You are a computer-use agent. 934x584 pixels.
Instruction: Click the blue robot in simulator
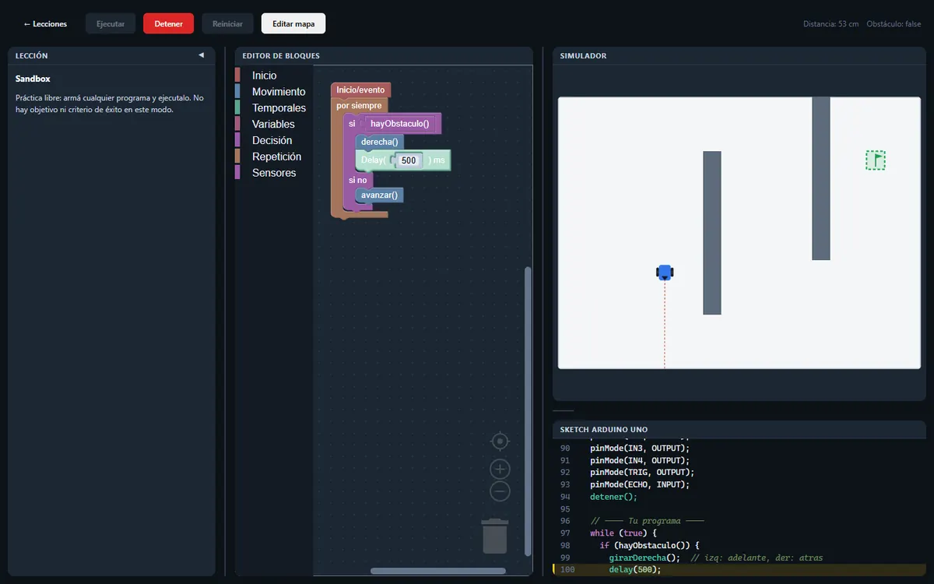click(665, 272)
